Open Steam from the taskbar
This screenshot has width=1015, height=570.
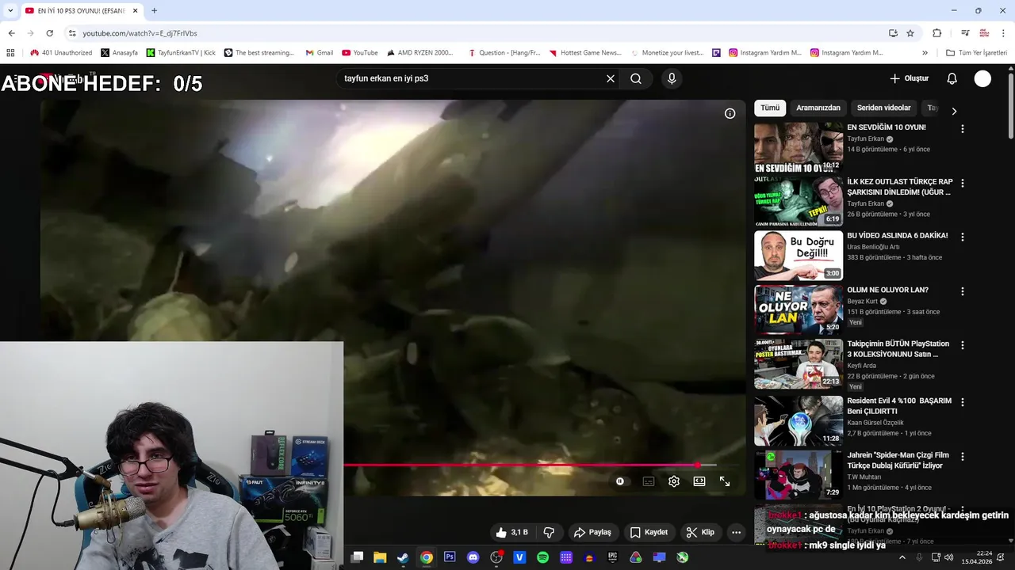(403, 557)
